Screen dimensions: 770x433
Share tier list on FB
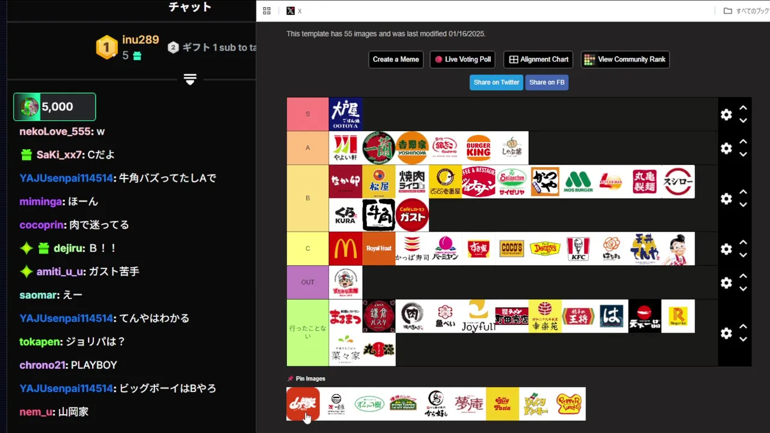[547, 82]
